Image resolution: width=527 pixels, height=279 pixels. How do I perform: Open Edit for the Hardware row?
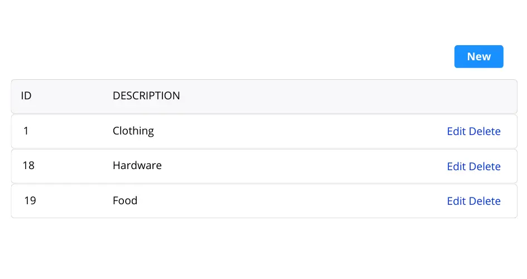coord(456,166)
